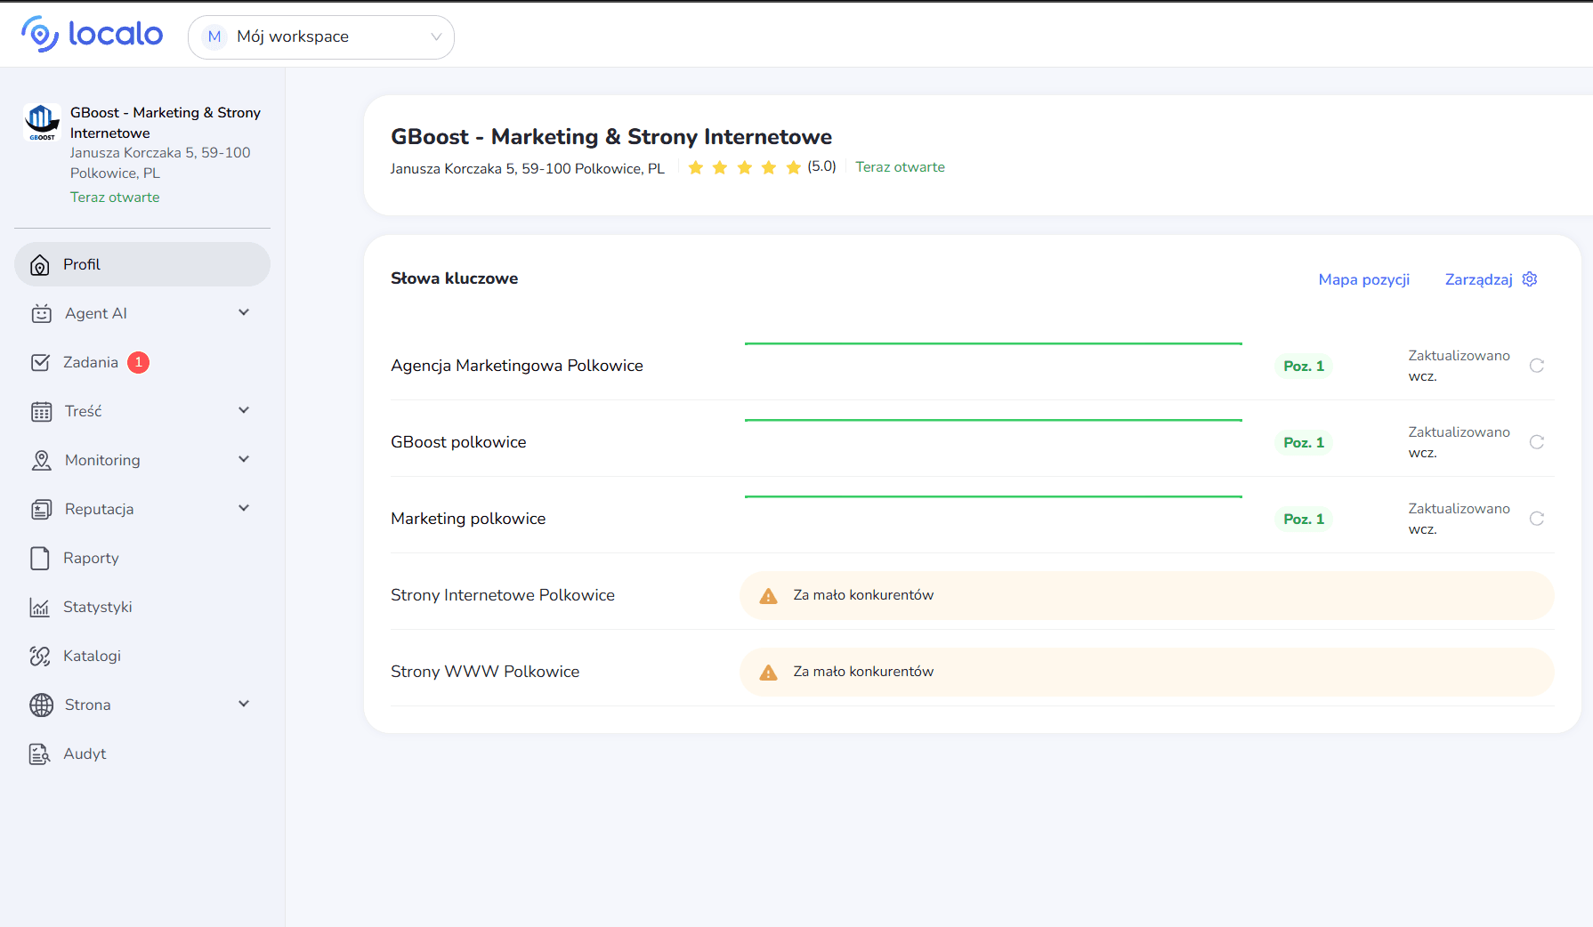Click the Marketing polkowice position bar
1593x927 pixels.
[993, 496]
